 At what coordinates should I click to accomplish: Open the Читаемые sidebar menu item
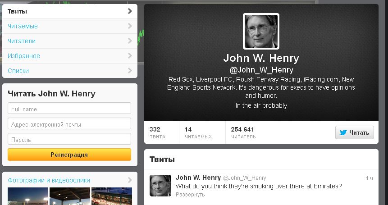click(x=70, y=26)
